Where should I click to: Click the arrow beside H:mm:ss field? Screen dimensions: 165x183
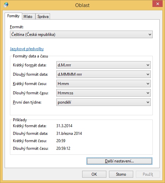click(x=148, y=93)
